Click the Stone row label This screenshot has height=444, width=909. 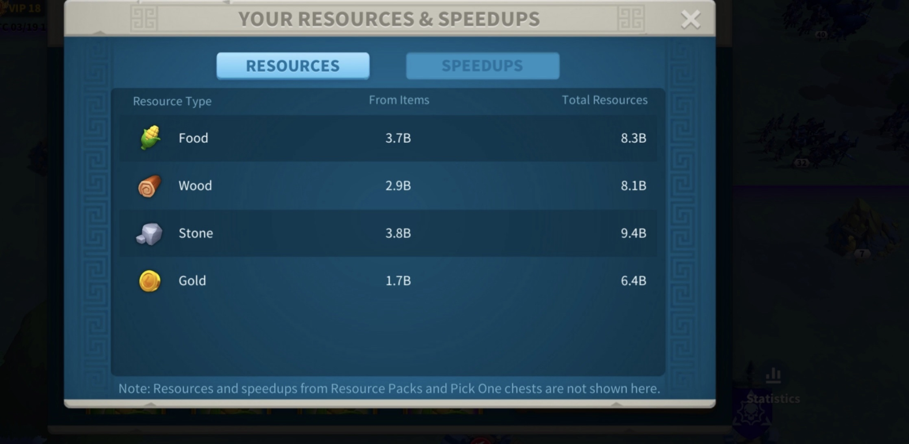[x=196, y=233]
